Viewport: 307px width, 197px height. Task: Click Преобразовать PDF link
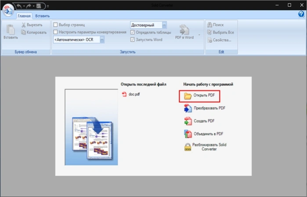point(209,108)
